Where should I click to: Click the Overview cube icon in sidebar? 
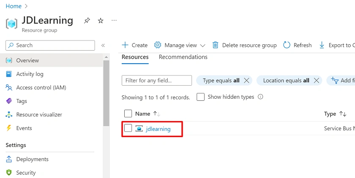pos(9,60)
